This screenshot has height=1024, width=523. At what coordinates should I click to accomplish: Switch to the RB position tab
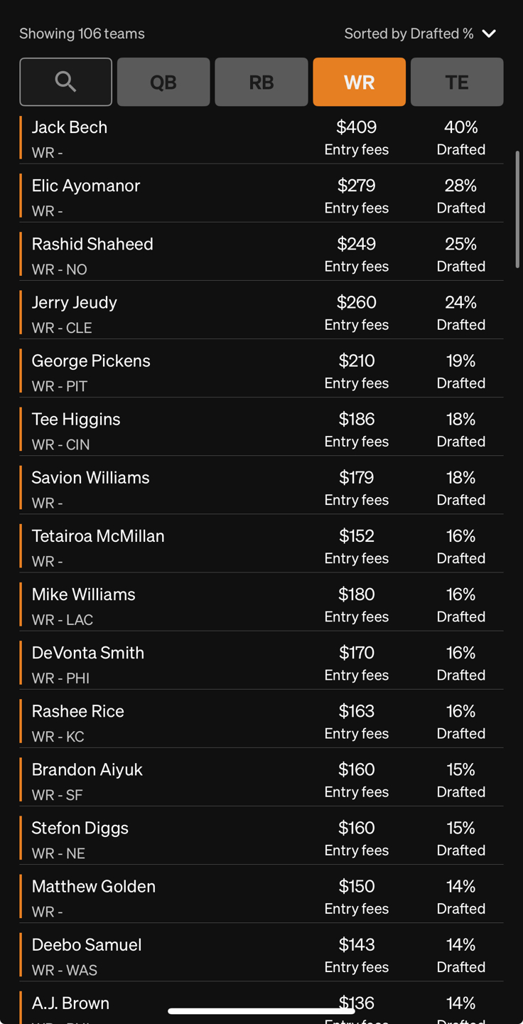[261, 82]
